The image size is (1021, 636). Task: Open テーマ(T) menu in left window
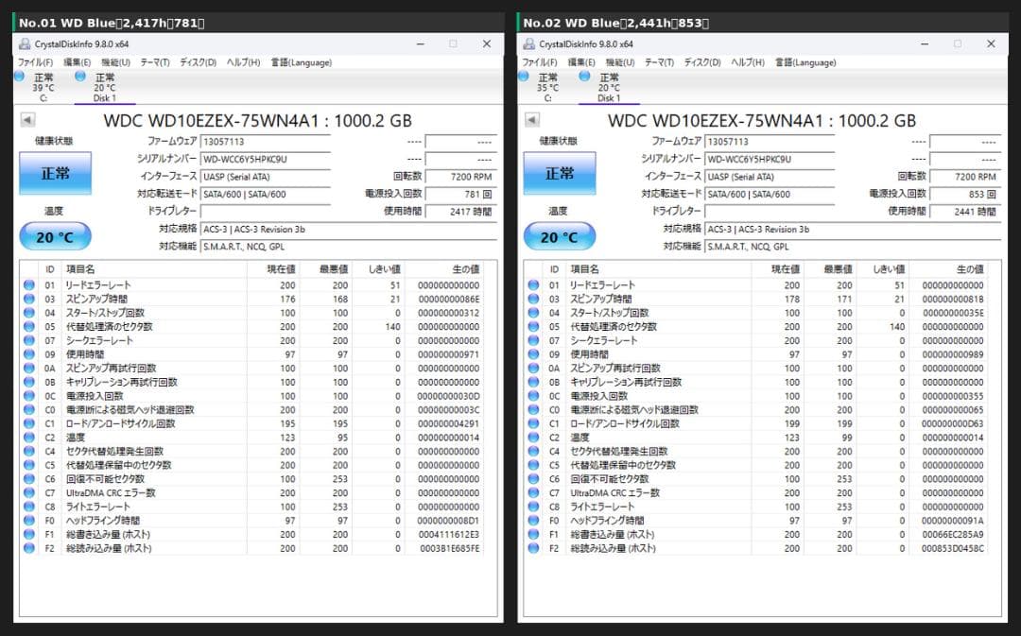click(155, 62)
